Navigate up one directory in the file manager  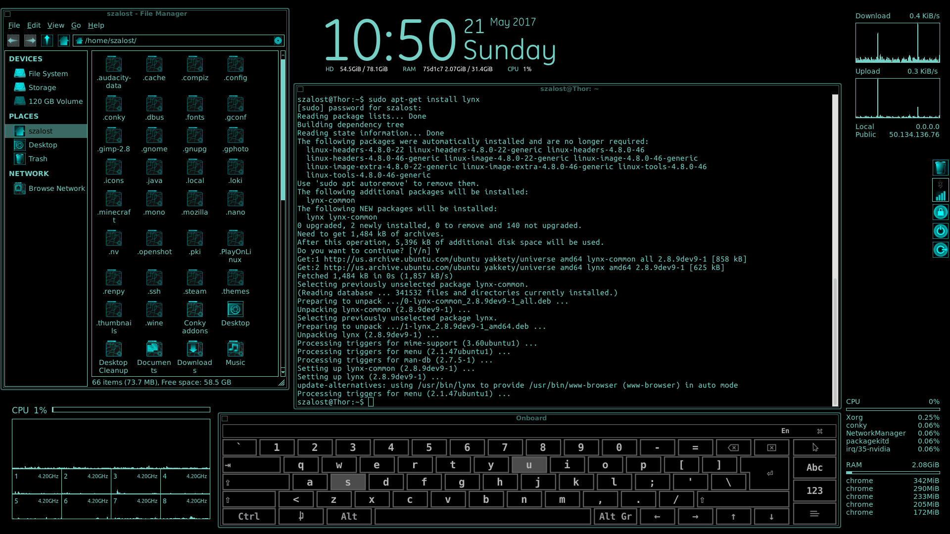pyautogui.click(x=47, y=40)
